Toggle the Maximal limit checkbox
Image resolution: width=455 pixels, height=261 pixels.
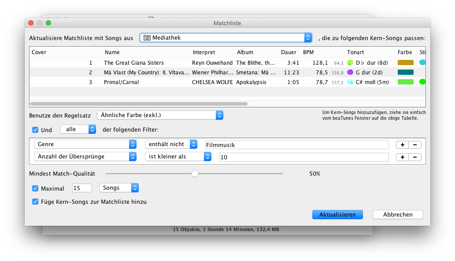35,188
